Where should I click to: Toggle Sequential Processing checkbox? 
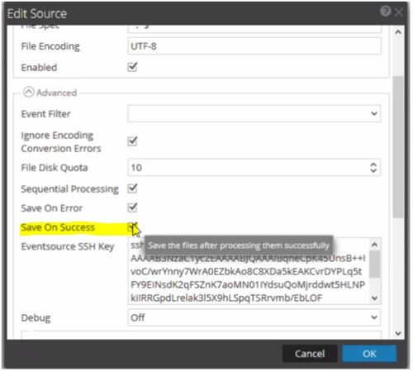(132, 188)
